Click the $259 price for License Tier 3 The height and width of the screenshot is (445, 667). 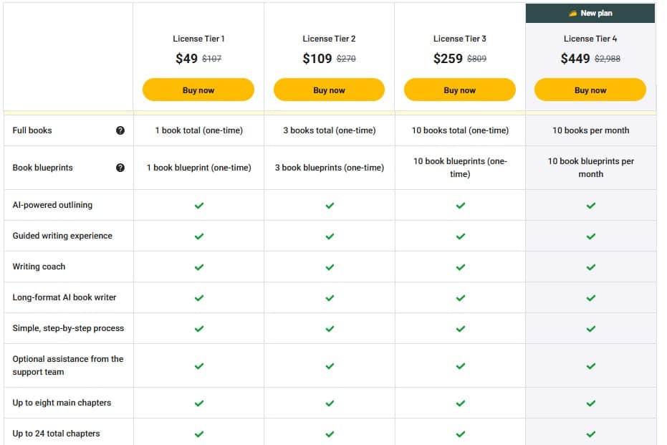click(x=448, y=58)
